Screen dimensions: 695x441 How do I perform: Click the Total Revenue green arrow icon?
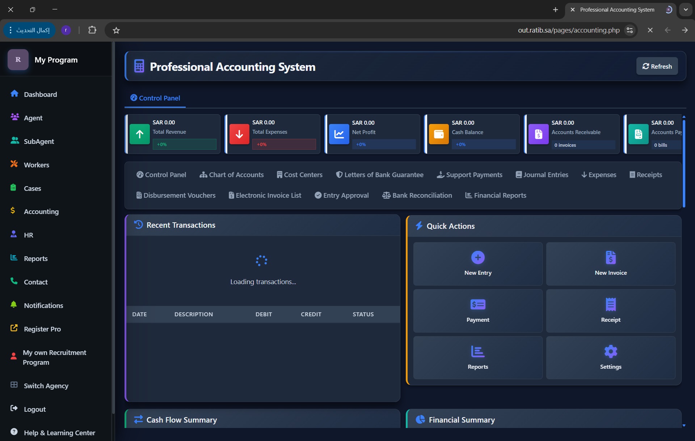pos(140,134)
